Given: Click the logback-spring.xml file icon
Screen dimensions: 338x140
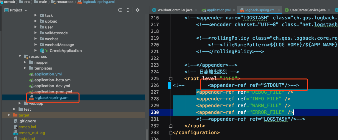Looking at the screenshot, I should click(31, 98).
